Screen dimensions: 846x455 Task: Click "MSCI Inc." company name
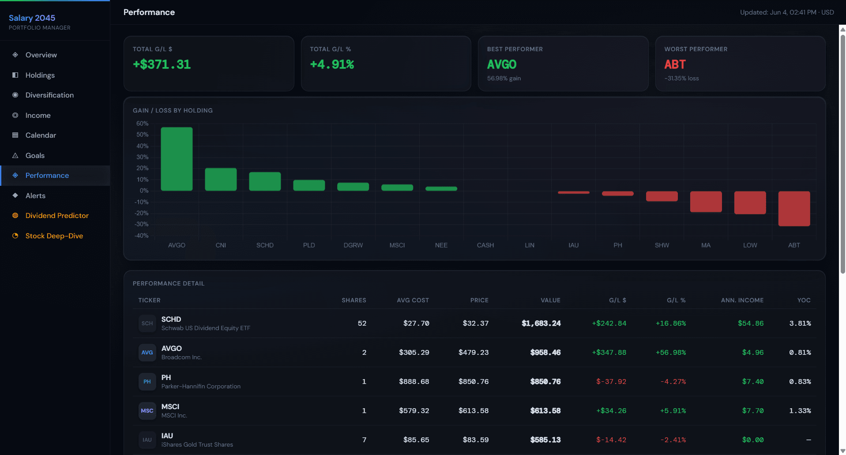(x=174, y=415)
